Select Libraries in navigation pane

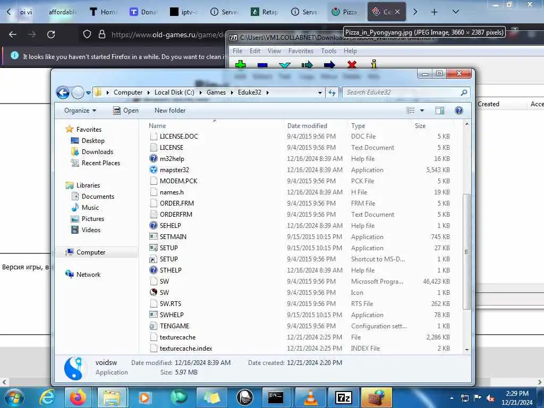tap(88, 185)
